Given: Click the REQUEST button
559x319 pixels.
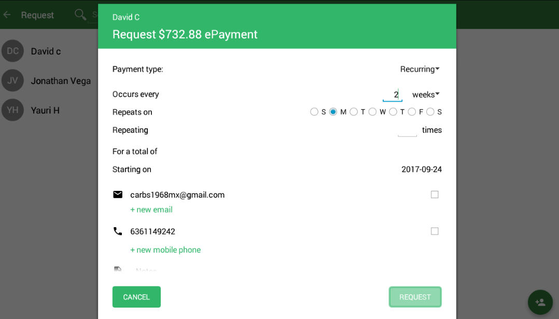Looking at the screenshot, I should coord(415,297).
